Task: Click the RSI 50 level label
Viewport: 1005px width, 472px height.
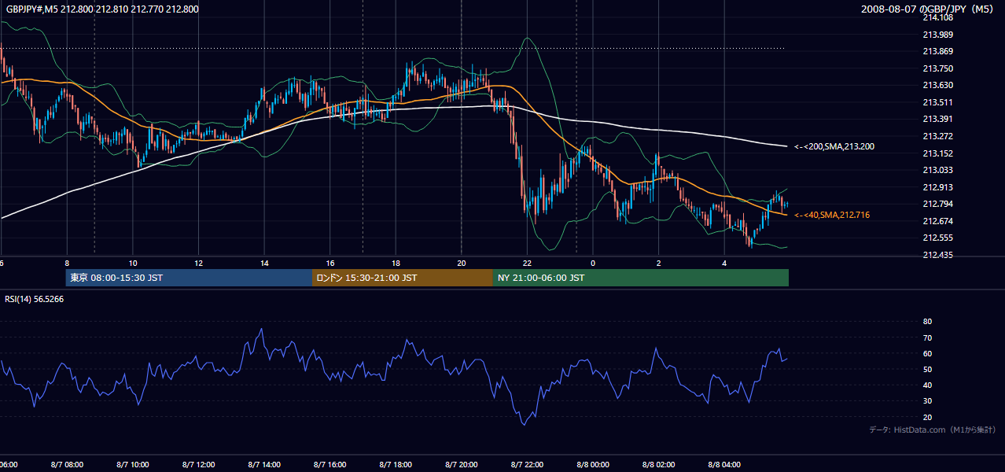Action: pos(927,369)
